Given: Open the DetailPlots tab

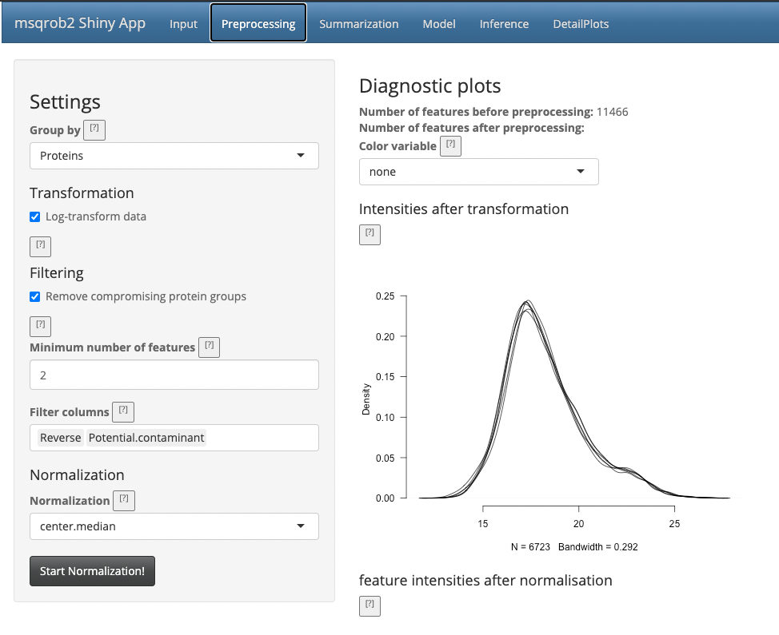Looking at the screenshot, I should tap(581, 24).
